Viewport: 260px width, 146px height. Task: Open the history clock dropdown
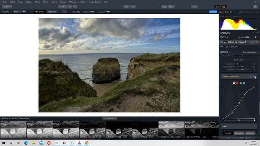171,7
